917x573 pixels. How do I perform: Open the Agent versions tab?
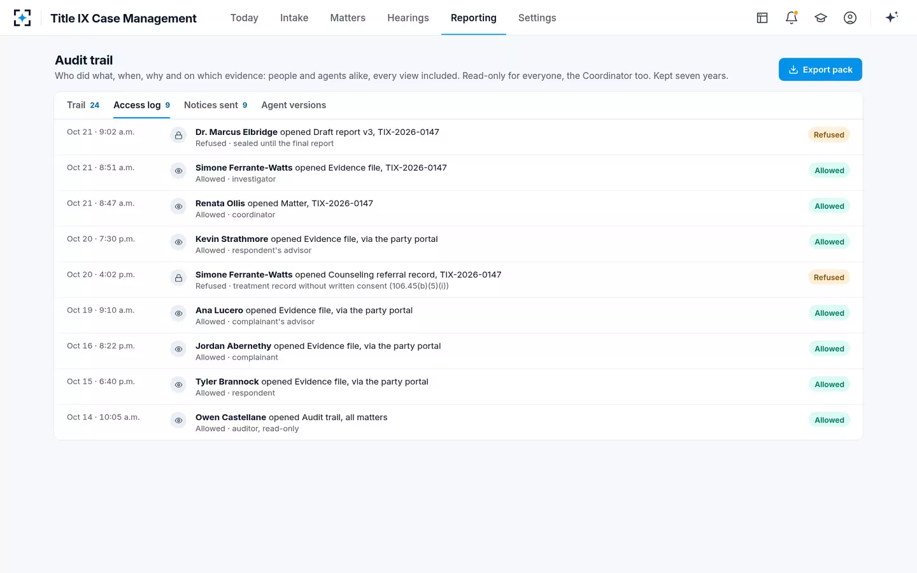pyautogui.click(x=294, y=105)
